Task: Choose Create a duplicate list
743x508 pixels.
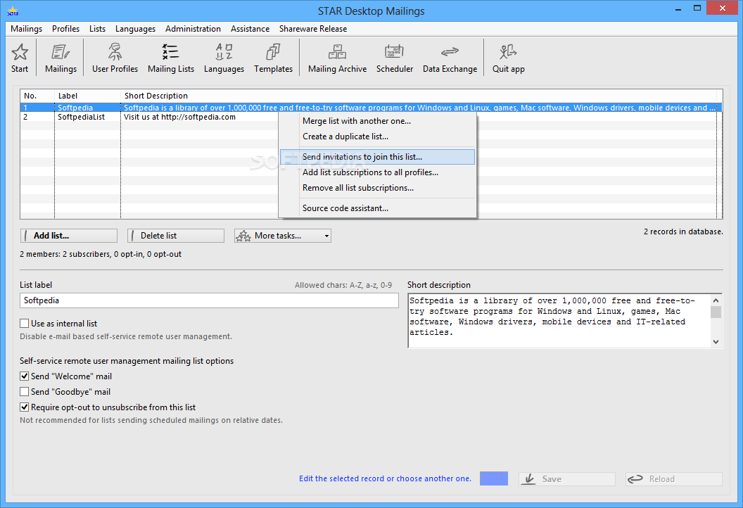Action: 377,136
